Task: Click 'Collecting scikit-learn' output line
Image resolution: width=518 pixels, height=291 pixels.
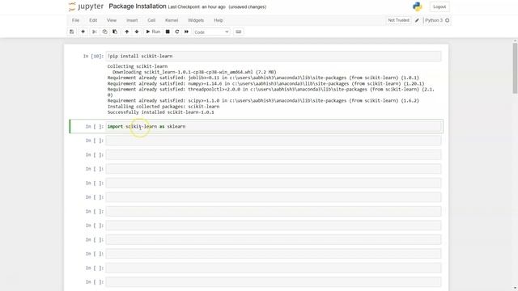Action: click(138, 66)
